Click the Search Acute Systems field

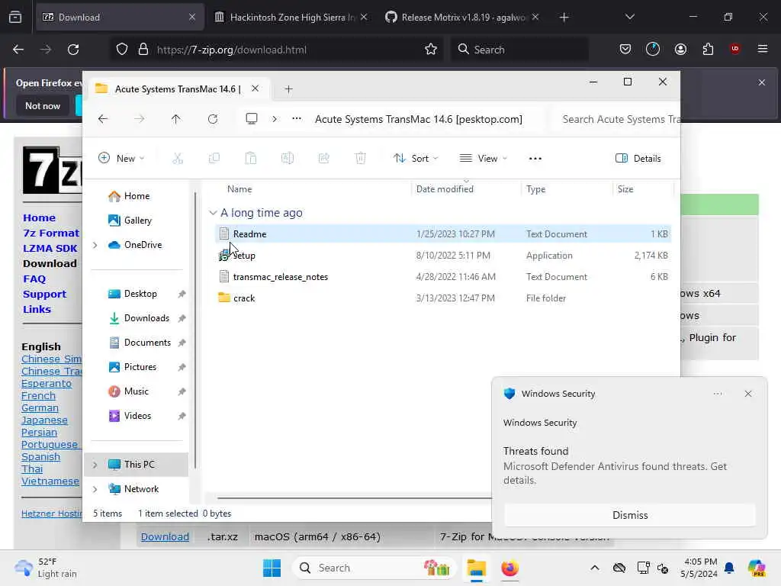(616, 119)
